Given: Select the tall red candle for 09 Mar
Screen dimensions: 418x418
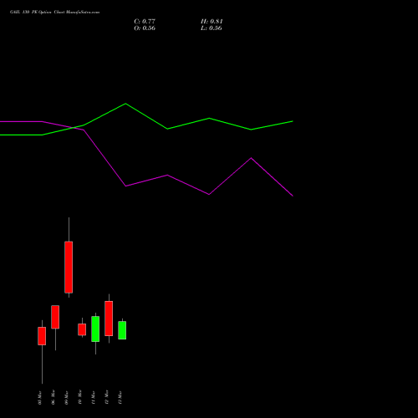Looking at the screenshot, I should coord(69,268).
